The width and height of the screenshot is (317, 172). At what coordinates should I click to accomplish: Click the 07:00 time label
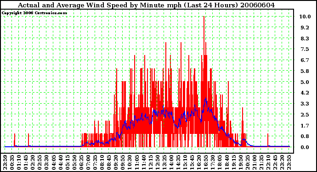point(88,162)
